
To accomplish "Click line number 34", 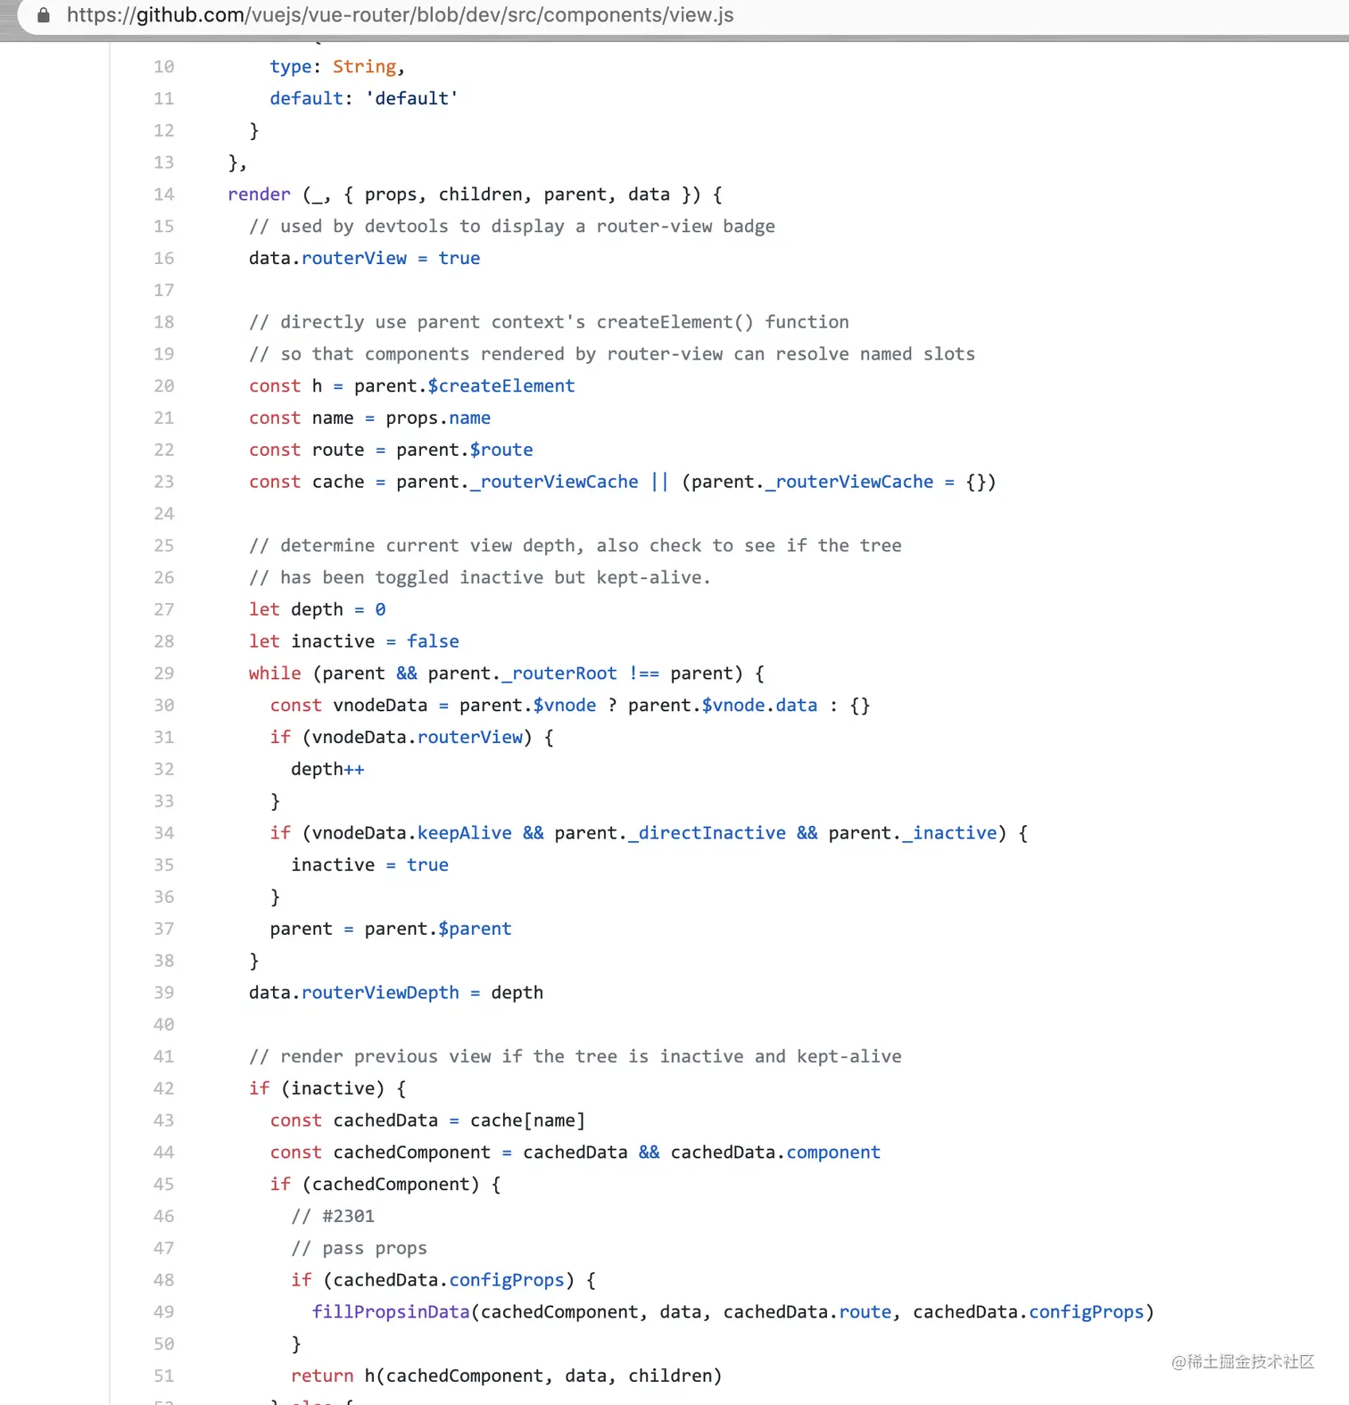I will [x=163, y=833].
